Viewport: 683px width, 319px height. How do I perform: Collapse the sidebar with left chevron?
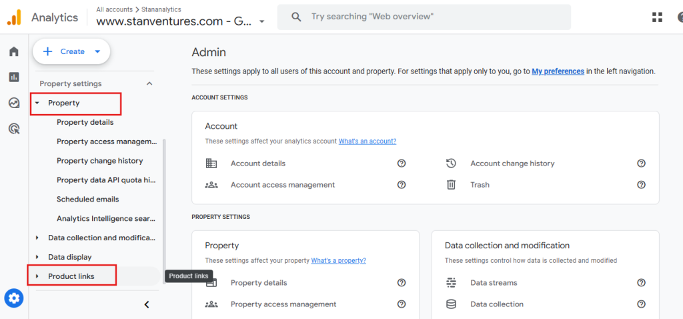coord(147,304)
